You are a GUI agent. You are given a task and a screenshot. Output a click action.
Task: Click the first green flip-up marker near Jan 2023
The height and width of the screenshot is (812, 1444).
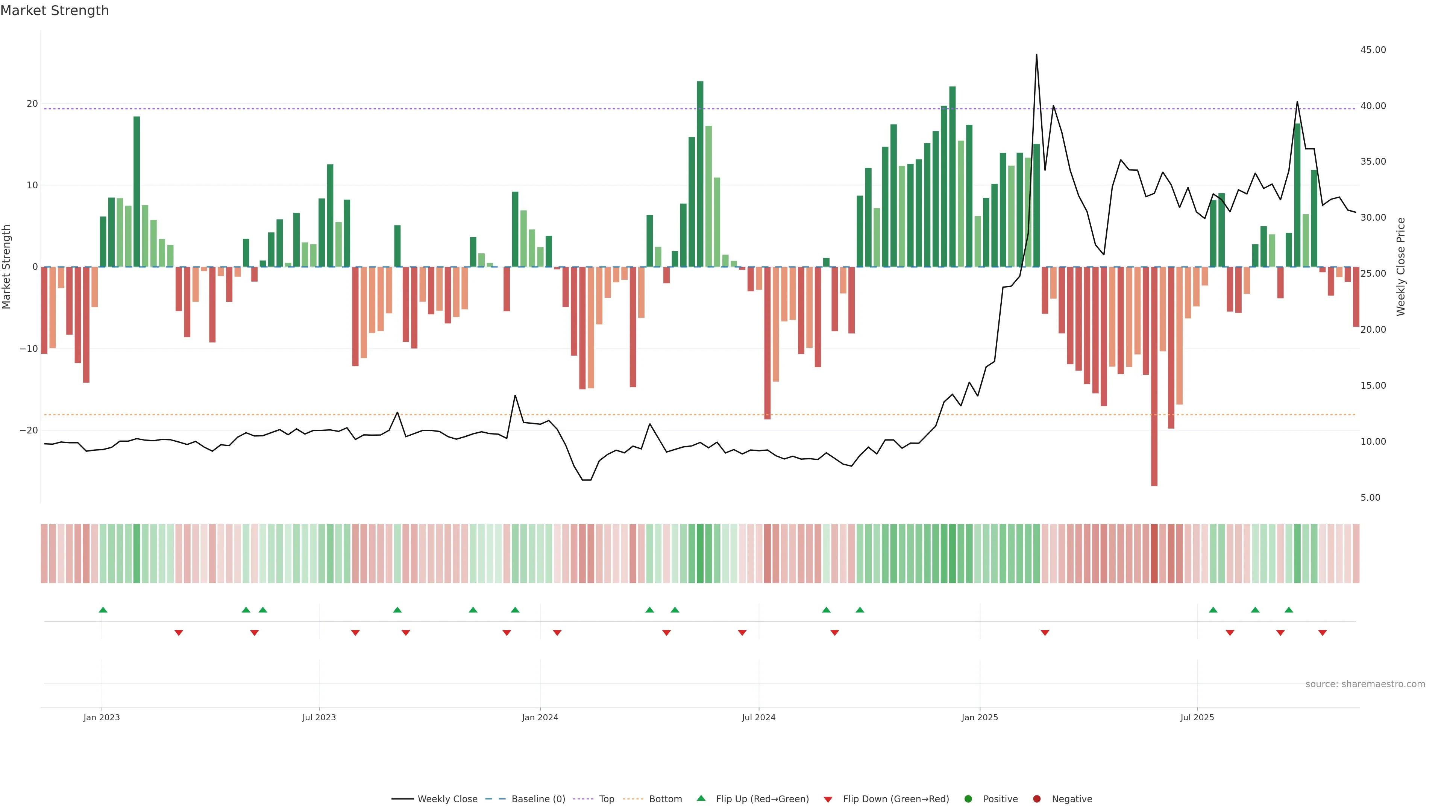103,610
